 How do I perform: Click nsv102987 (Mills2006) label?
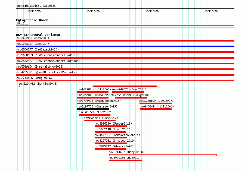(94, 89)
